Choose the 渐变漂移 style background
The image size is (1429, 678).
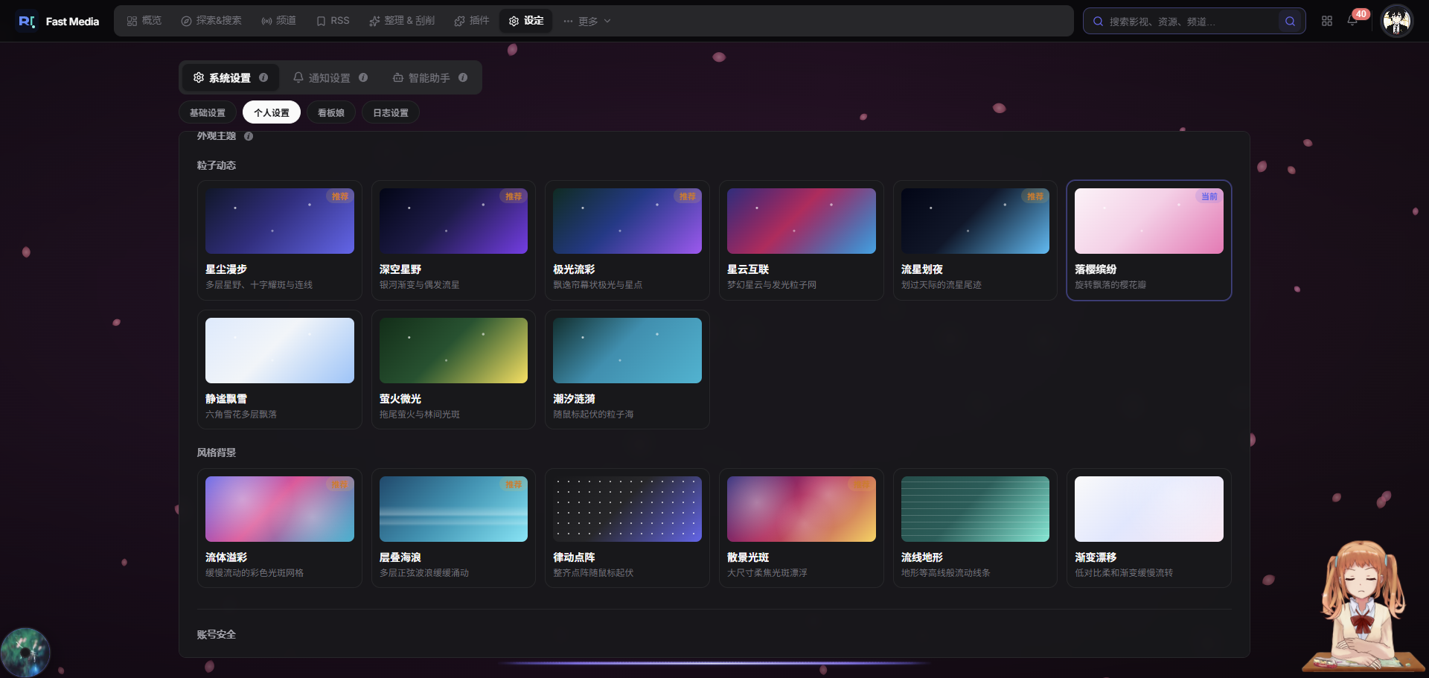[x=1149, y=528]
